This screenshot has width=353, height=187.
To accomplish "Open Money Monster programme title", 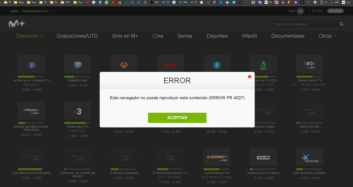I will (310, 127).
